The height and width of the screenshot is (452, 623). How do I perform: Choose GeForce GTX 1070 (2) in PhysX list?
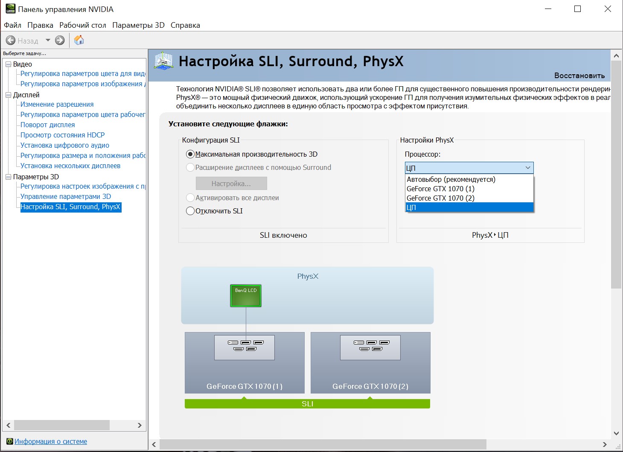coord(469,198)
